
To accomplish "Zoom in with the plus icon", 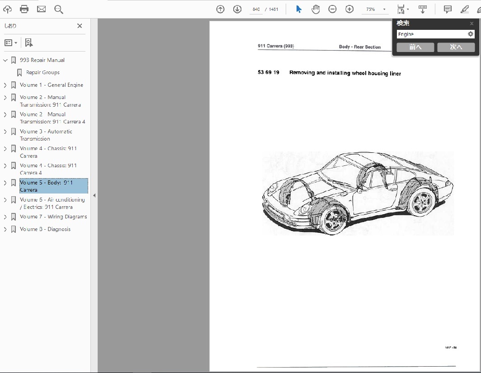I will pos(349,9).
